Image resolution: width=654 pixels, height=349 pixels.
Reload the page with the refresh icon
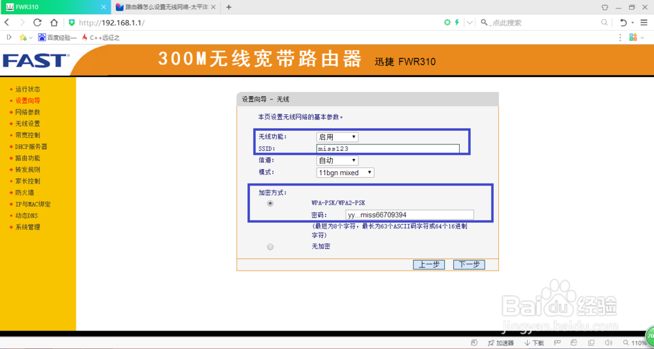37,22
